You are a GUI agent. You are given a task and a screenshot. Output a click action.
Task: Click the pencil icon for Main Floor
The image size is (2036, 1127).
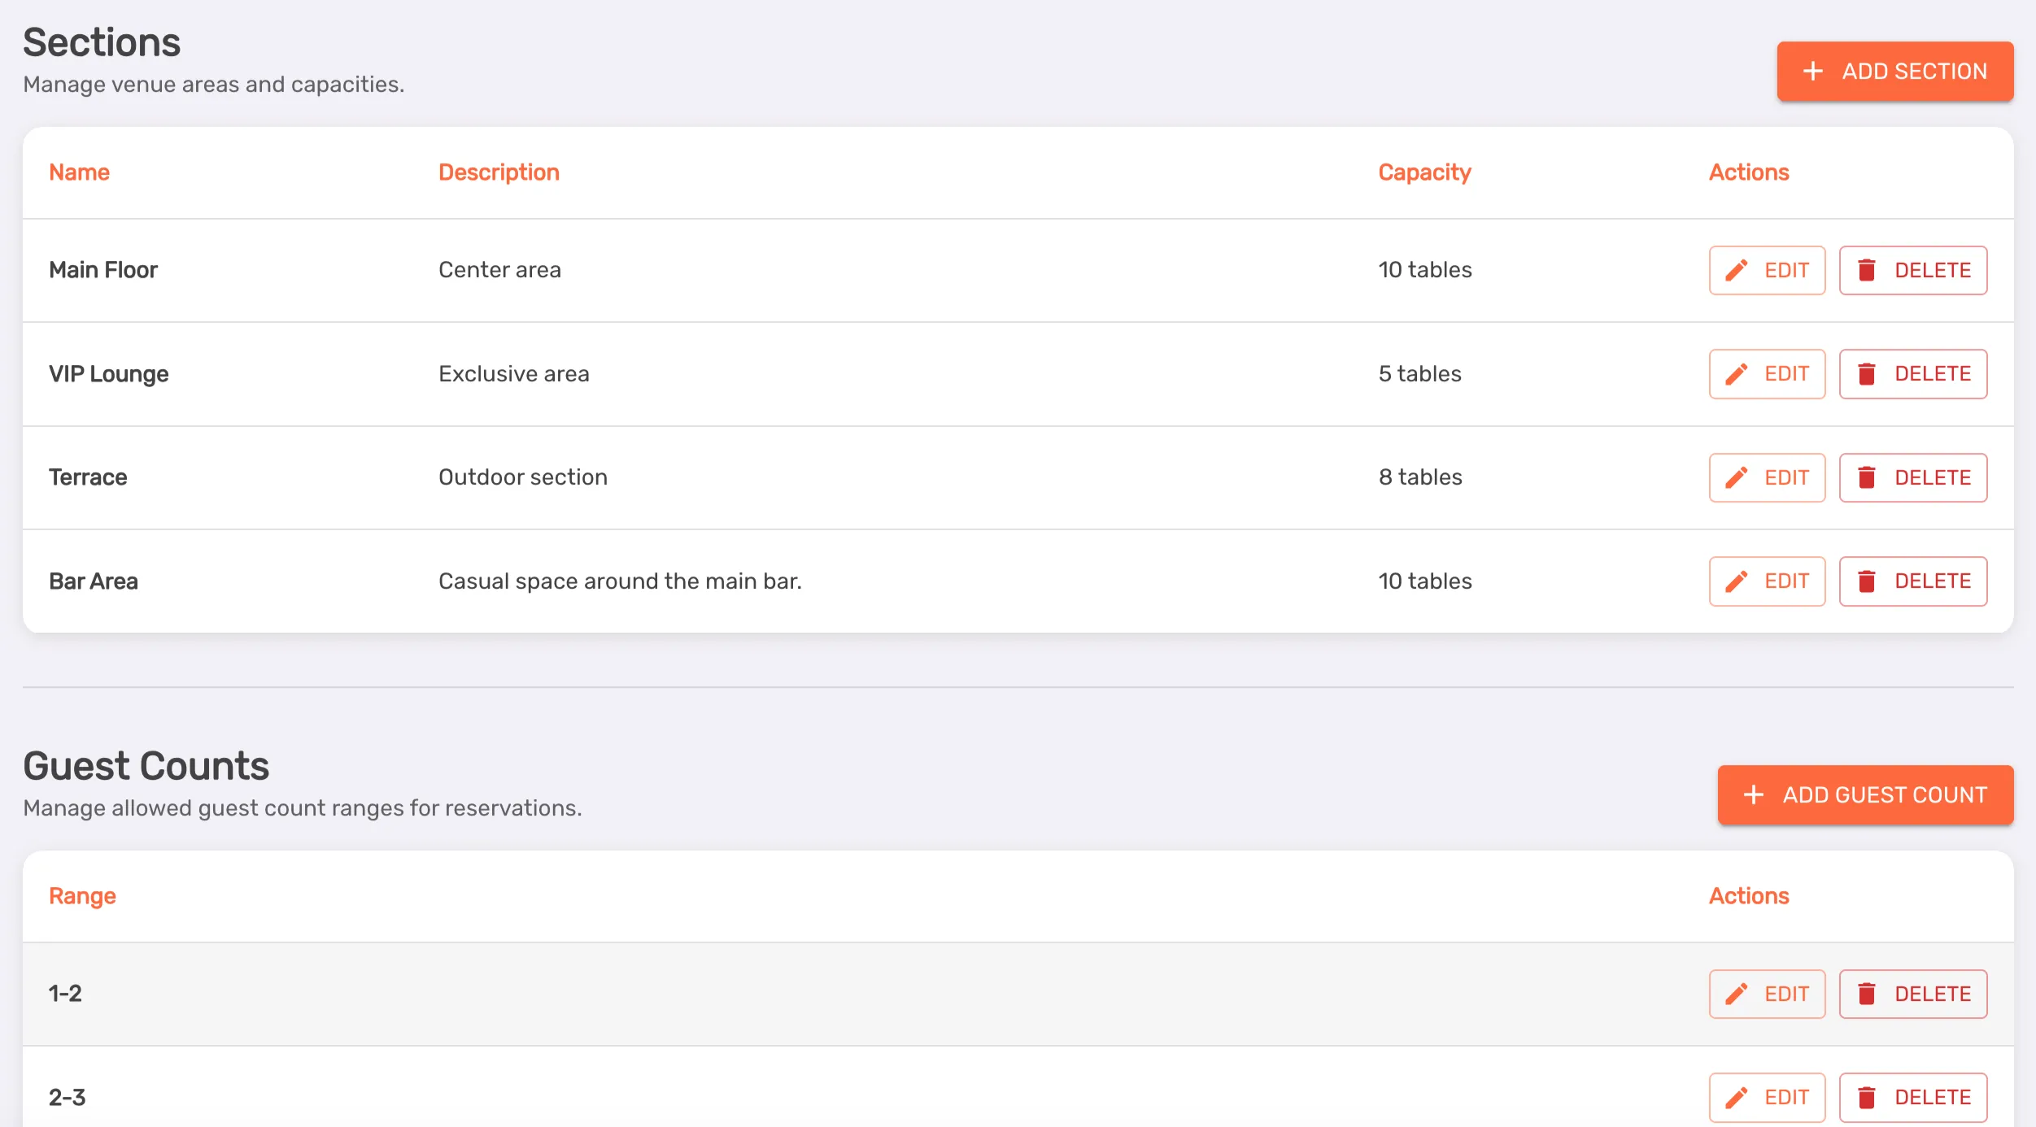[x=1736, y=270]
